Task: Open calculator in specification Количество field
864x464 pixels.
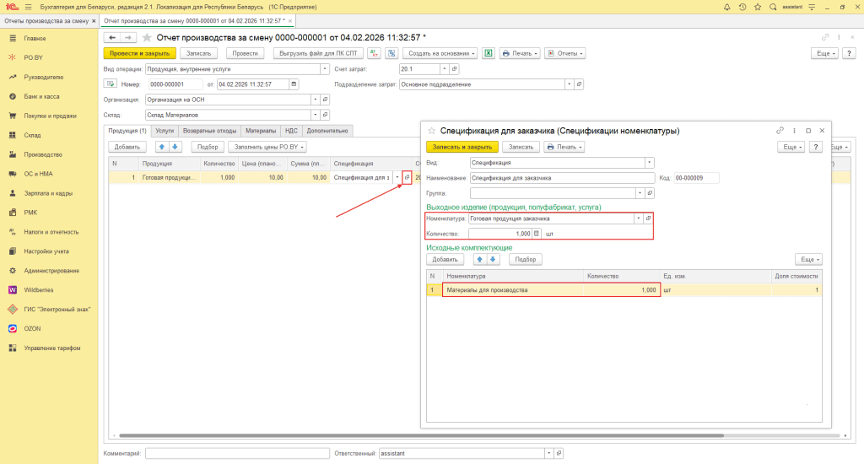Action: (536, 234)
